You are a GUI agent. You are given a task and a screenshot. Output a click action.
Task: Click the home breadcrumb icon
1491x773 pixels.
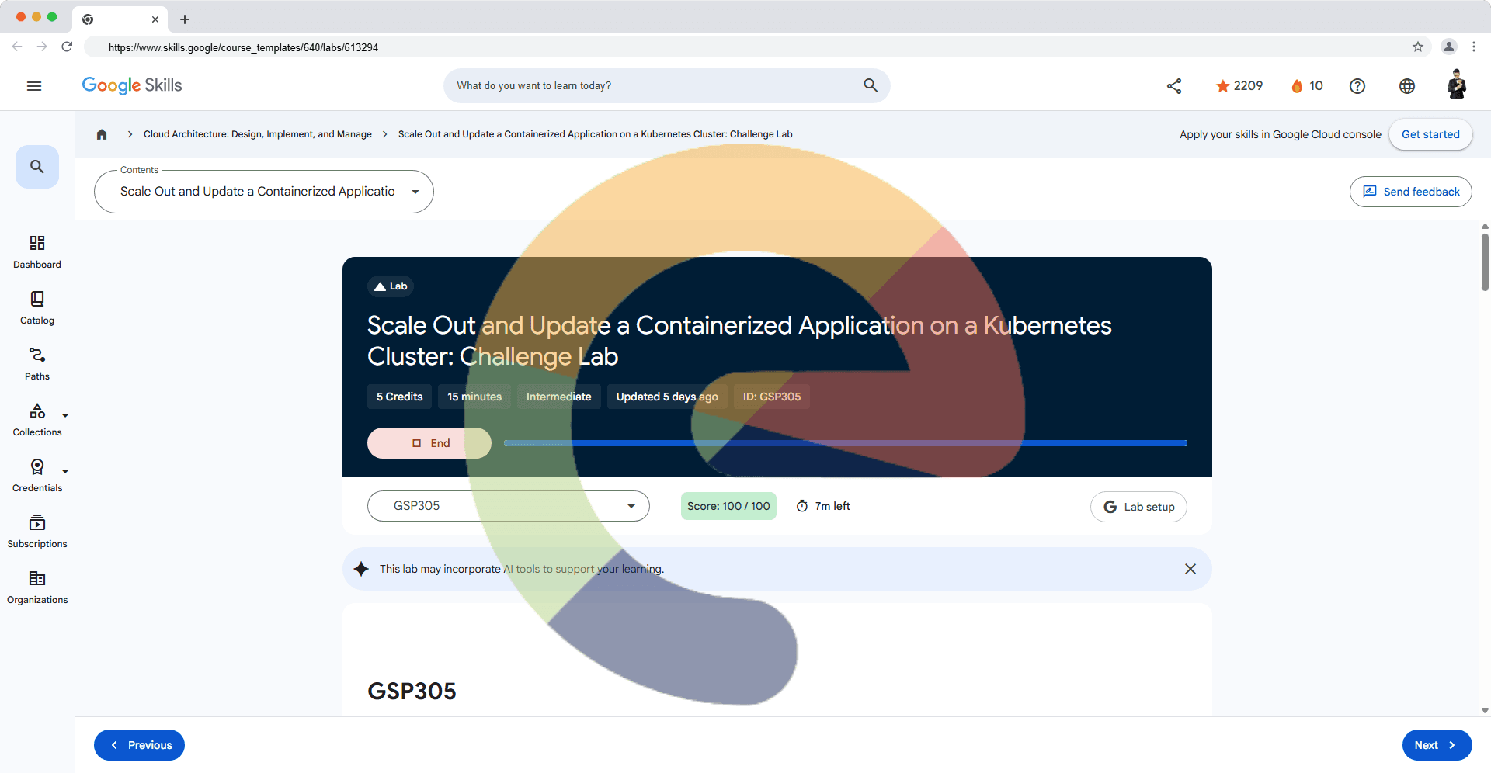pyautogui.click(x=102, y=134)
